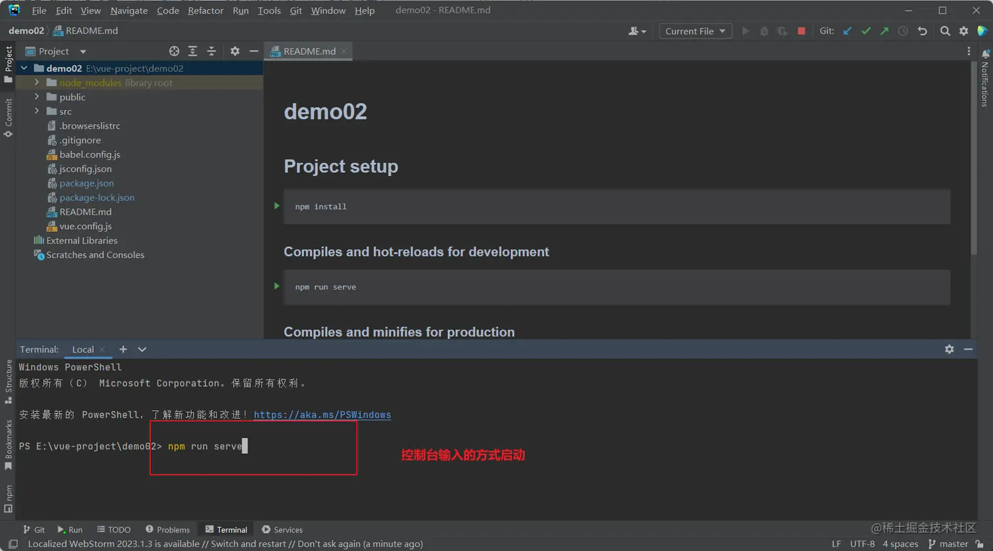Open the Project panel options gear
993x551 pixels.
[234, 51]
